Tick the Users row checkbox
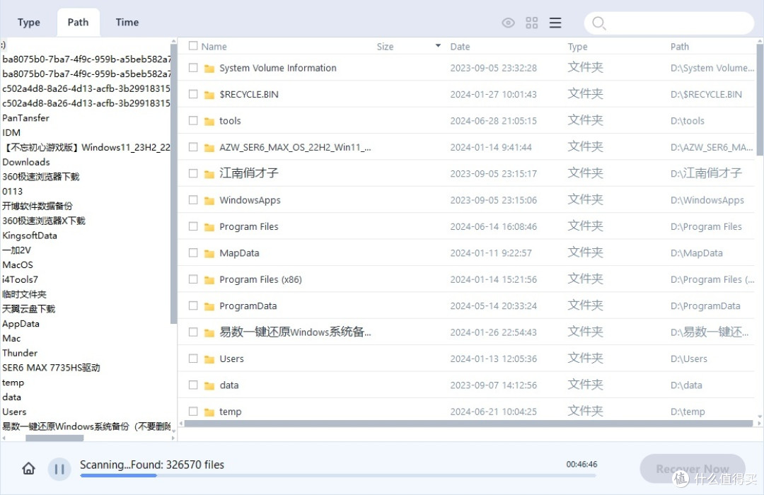 coord(193,359)
